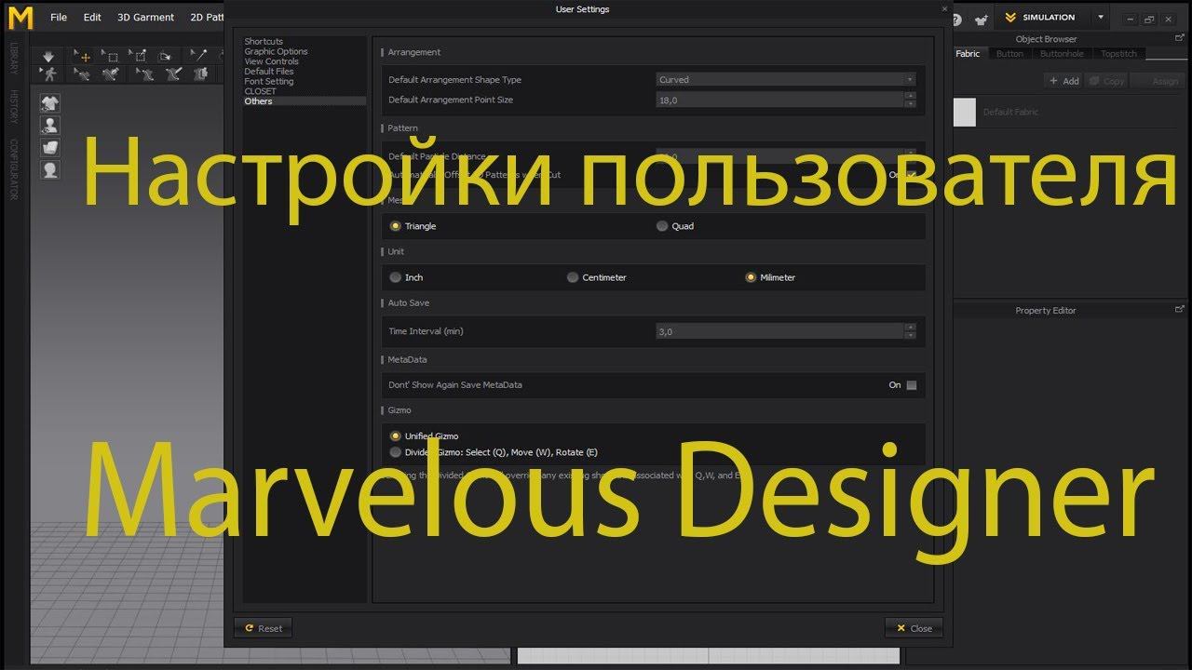1192x670 pixels.
Task: Select the box selection tool icon
Action: pos(112,56)
